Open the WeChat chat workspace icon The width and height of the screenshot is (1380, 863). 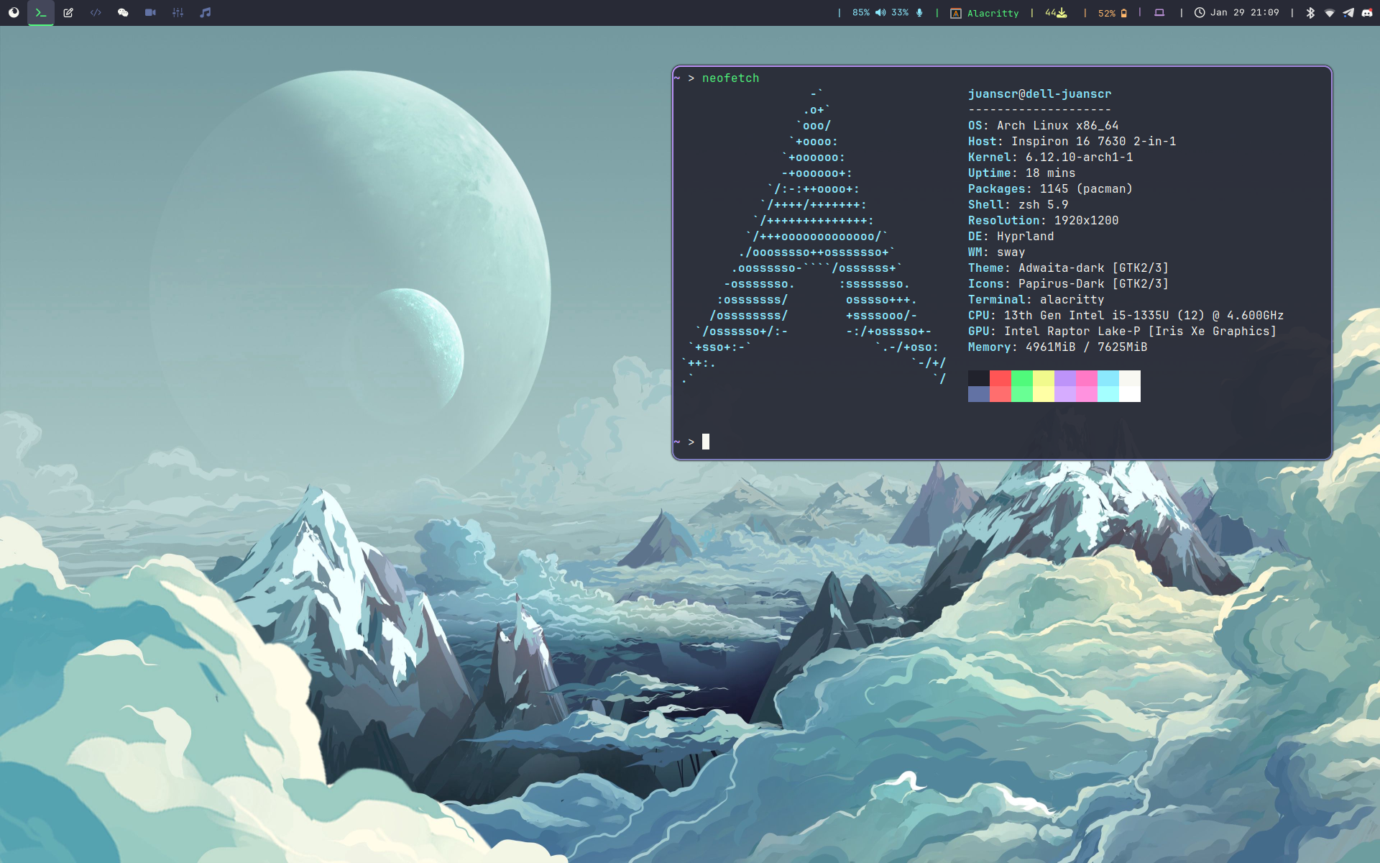point(123,12)
